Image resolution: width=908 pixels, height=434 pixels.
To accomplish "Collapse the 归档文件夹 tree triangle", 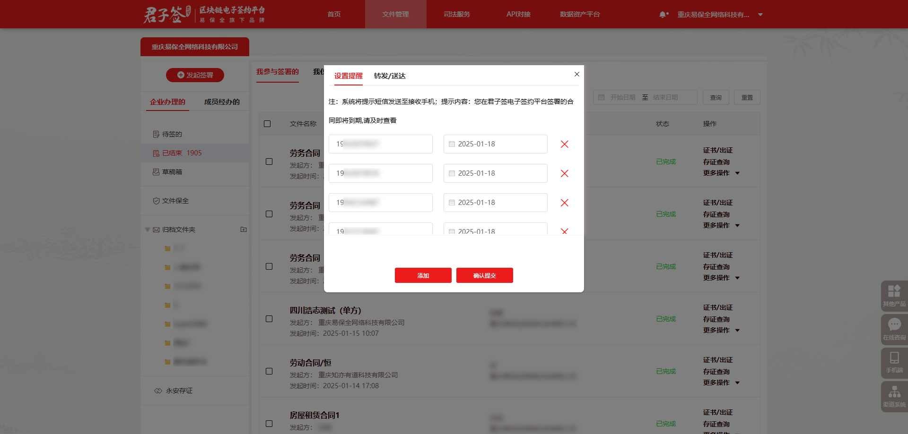I will pos(147,230).
